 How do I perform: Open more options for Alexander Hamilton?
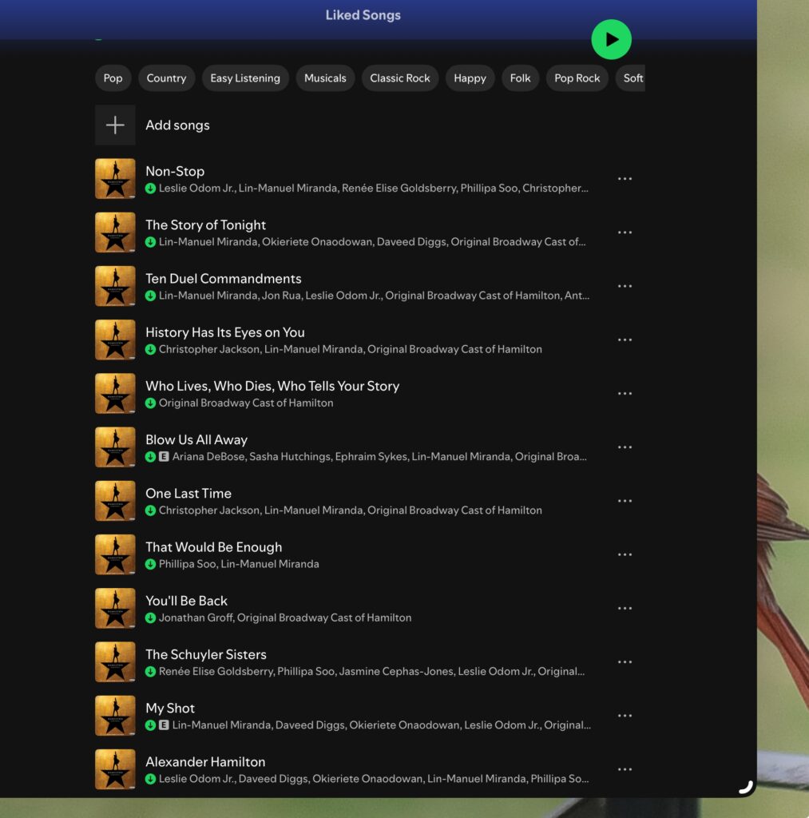[625, 770]
